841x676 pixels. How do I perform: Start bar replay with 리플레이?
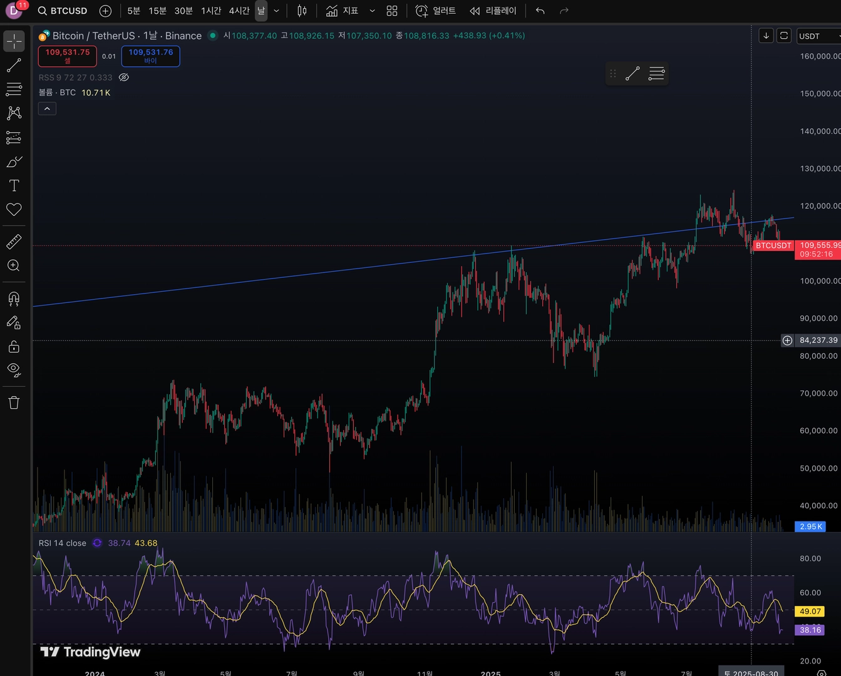tap(493, 11)
